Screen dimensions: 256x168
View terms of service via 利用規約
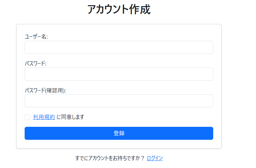(x=44, y=117)
